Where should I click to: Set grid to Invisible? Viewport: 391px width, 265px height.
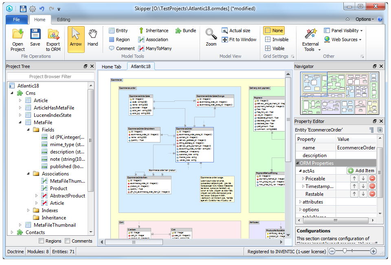pyautogui.click(x=277, y=39)
